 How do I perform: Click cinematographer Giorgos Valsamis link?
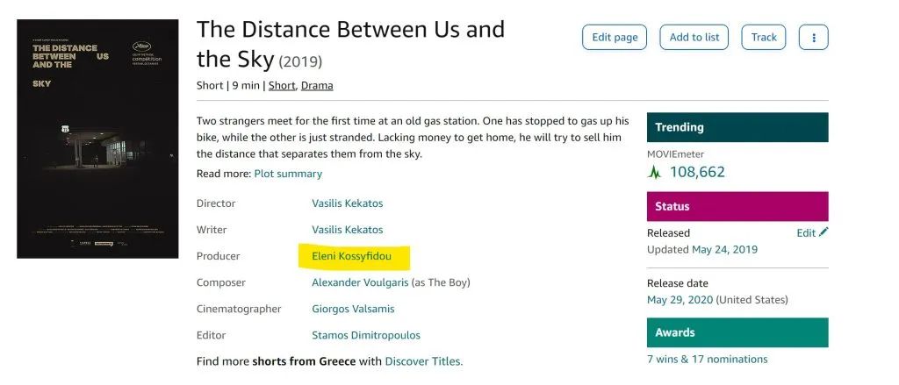(353, 309)
